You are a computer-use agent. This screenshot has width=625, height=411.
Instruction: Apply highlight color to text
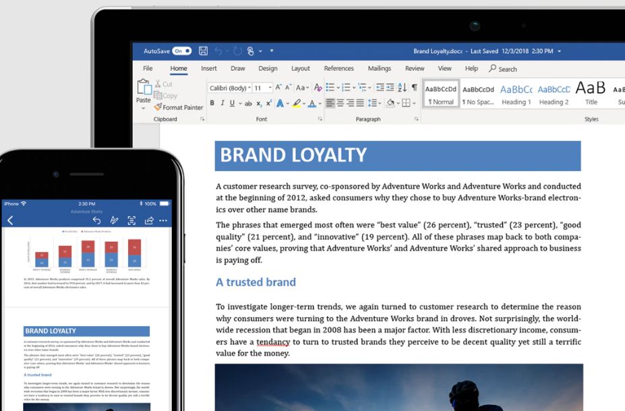click(x=297, y=102)
